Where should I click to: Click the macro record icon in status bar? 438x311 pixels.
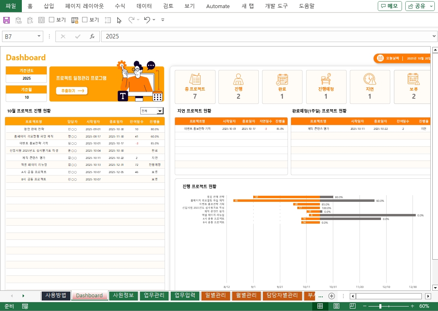[x=25, y=306]
